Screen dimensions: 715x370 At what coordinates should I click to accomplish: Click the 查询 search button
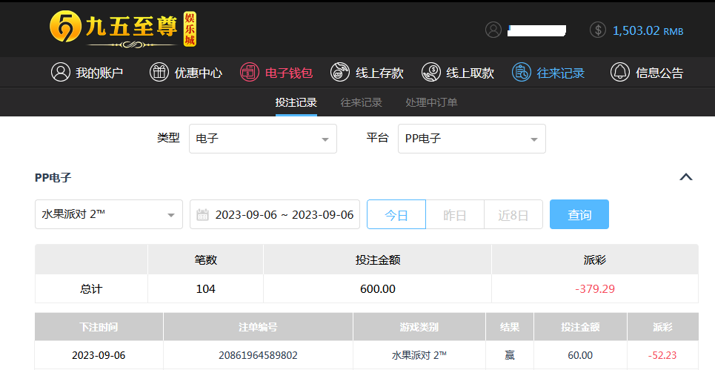[x=579, y=214]
